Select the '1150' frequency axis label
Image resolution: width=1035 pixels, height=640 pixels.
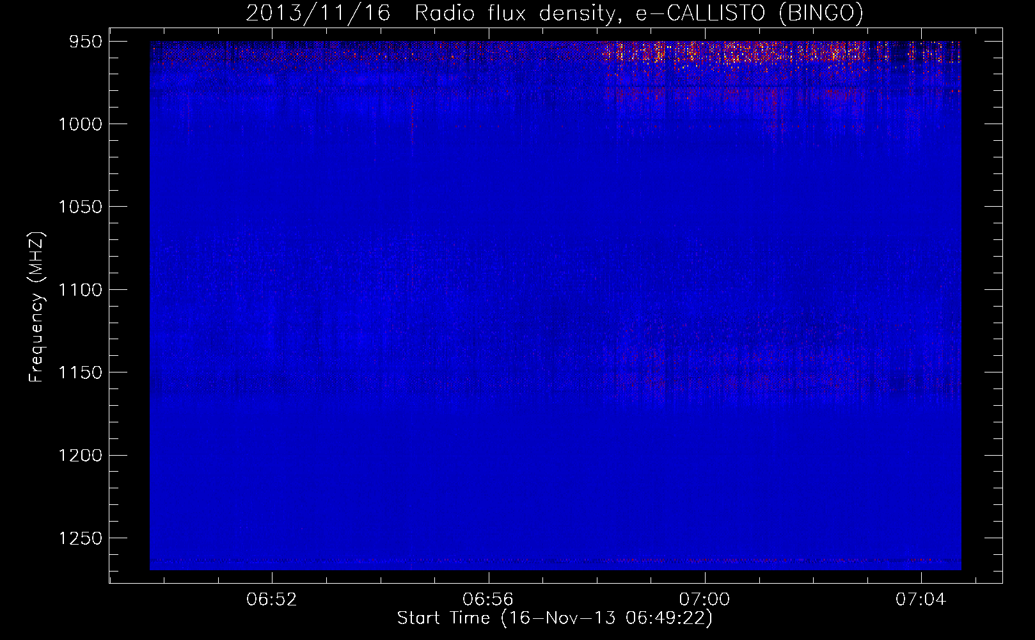pyautogui.click(x=80, y=372)
